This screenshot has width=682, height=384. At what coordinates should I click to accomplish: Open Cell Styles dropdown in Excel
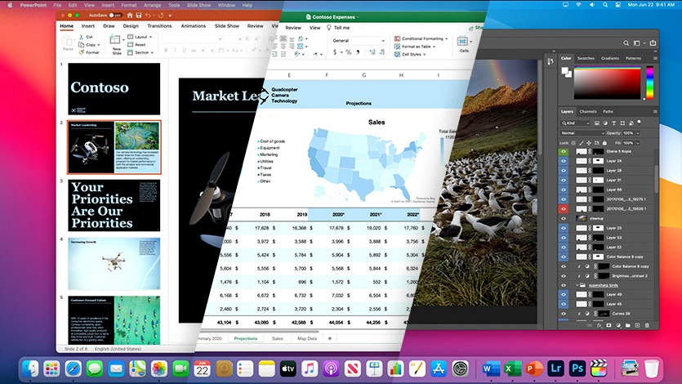click(410, 55)
